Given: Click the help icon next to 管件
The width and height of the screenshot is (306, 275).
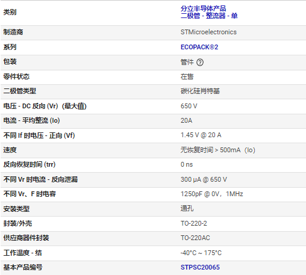Looking at the screenshot, I should [x=200, y=63].
